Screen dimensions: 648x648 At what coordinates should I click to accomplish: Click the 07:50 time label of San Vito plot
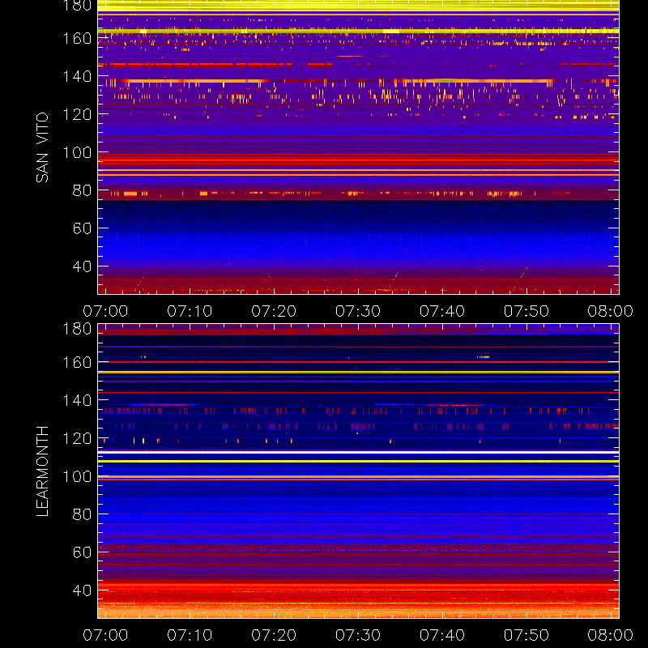click(x=526, y=311)
